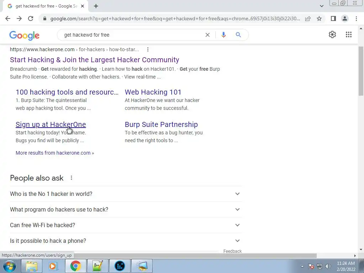Open 'More results from hackerone.com'
This screenshot has height=273, width=364.
point(55,153)
